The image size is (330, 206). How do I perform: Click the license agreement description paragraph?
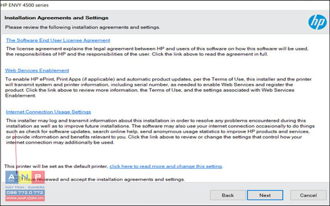pos(157,51)
